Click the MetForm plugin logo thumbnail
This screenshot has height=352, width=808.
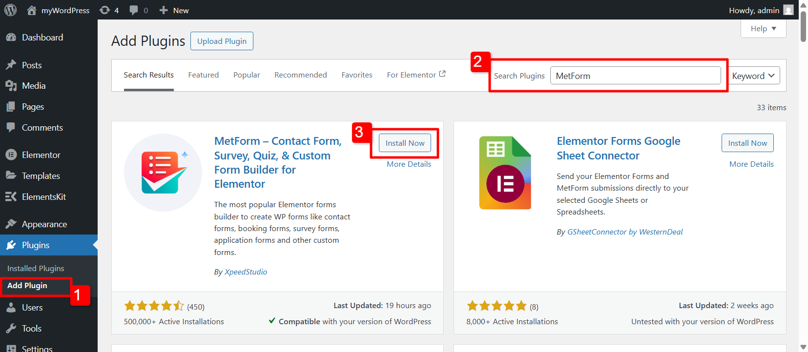point(163,173)
